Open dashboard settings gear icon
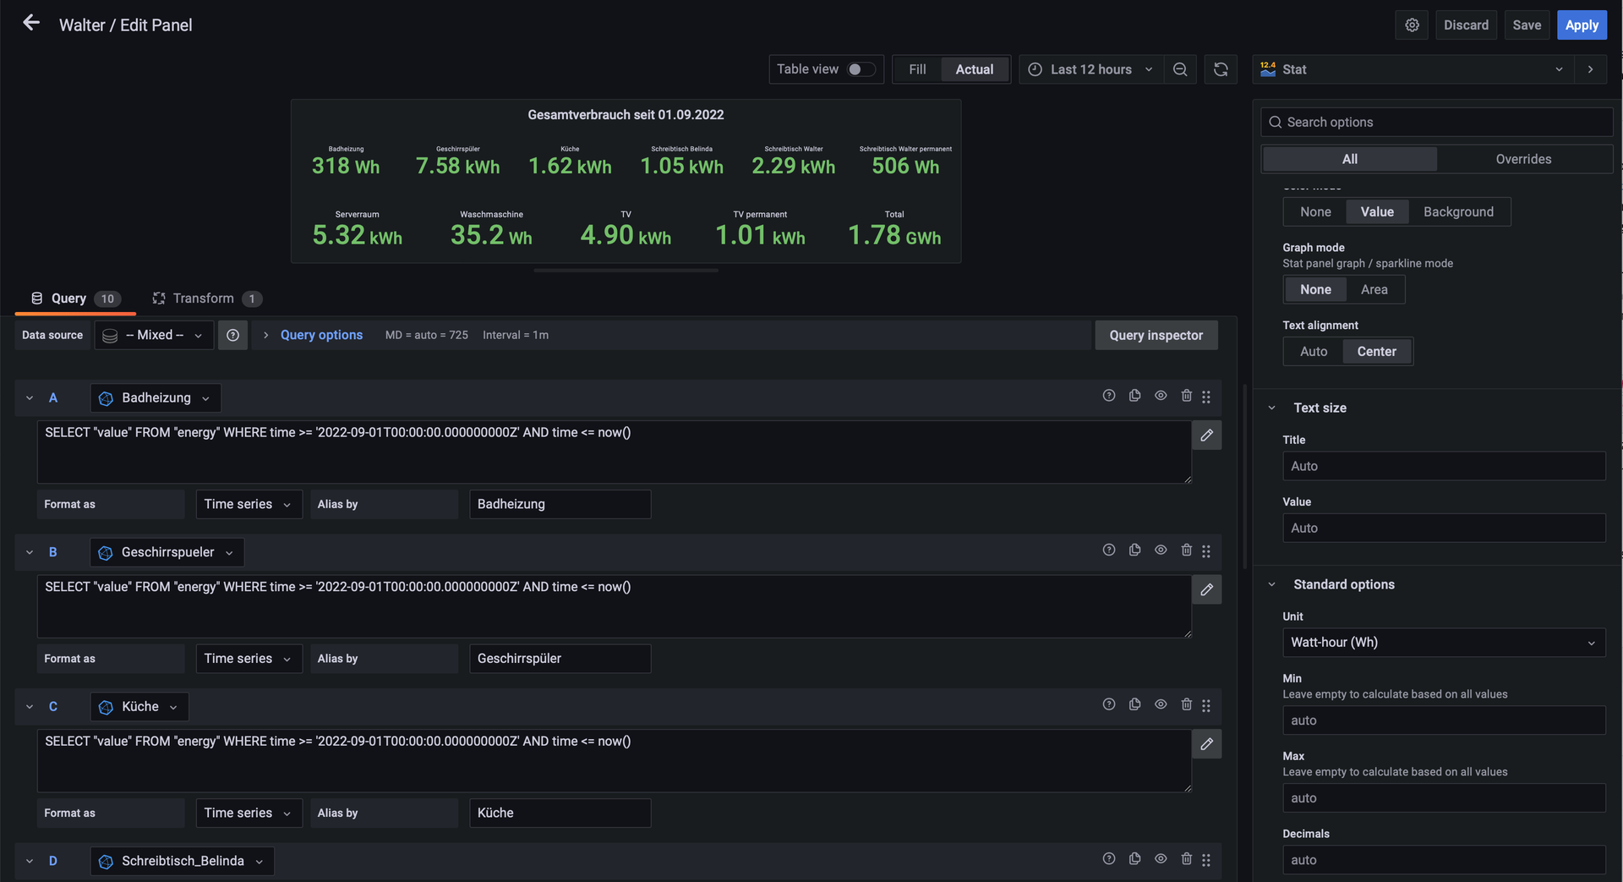 click(1412, 25)
